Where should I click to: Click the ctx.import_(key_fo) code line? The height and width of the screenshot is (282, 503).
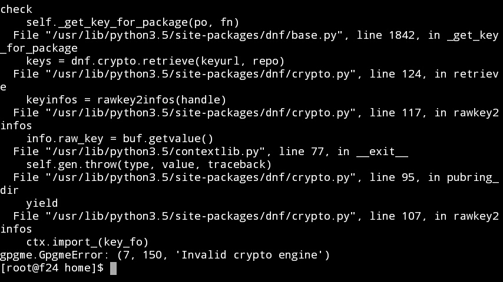point(87,242)
